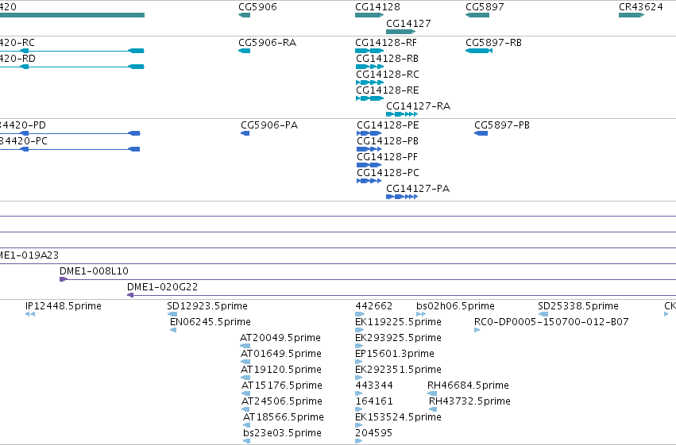Click EST label AT20049.5prime
Viewport: 676px width, 445px height.
click(x=280, y=338)
